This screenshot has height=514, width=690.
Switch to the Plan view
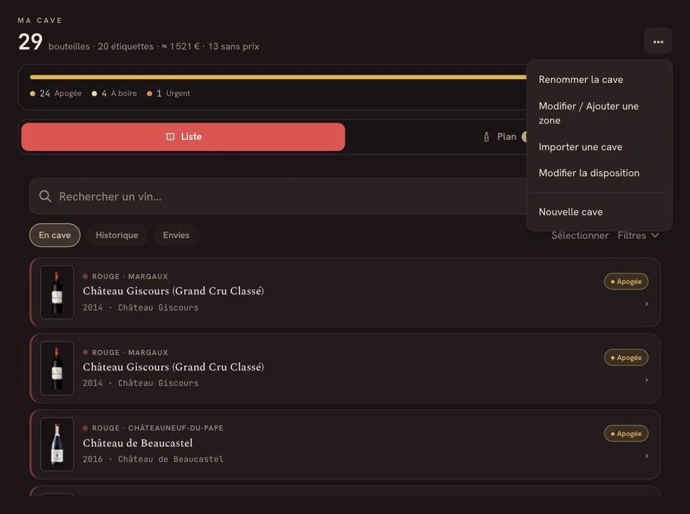coord(506,137)
